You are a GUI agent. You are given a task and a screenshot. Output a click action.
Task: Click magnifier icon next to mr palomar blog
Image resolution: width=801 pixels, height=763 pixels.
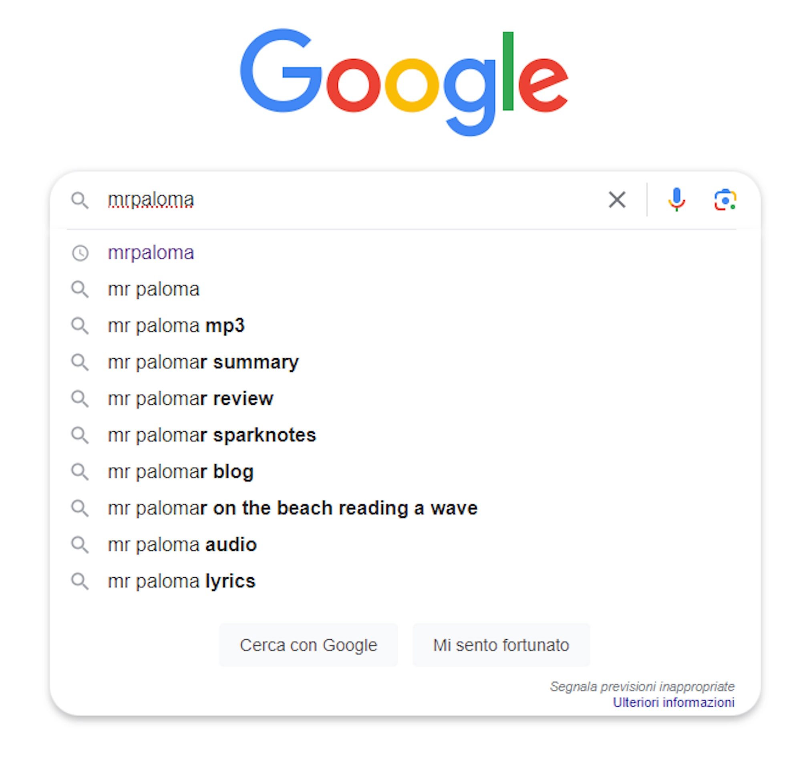[80, 472]
